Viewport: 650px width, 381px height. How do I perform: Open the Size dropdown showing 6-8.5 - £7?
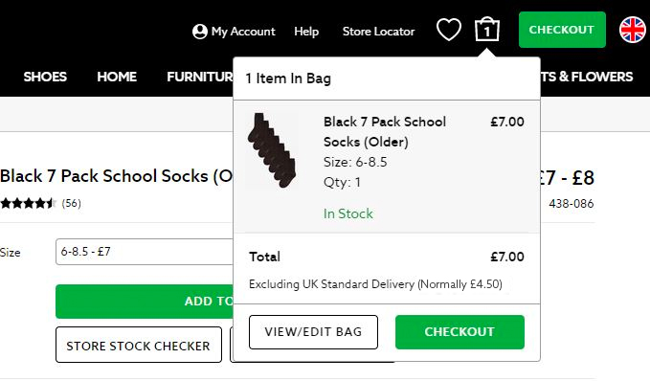(x=145, y=252)
